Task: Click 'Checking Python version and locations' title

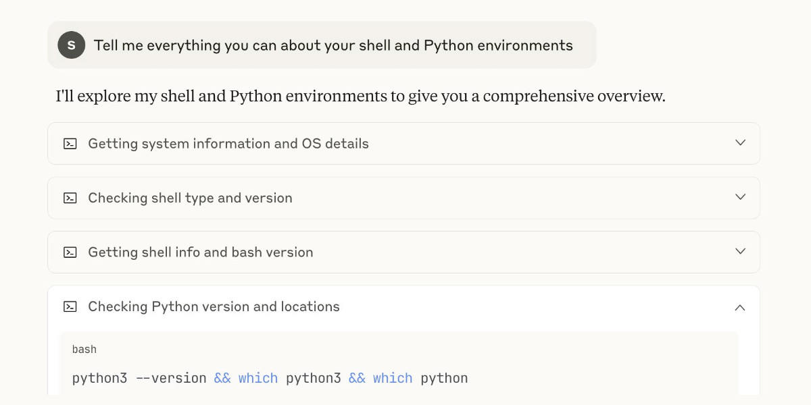Action: 214,306
